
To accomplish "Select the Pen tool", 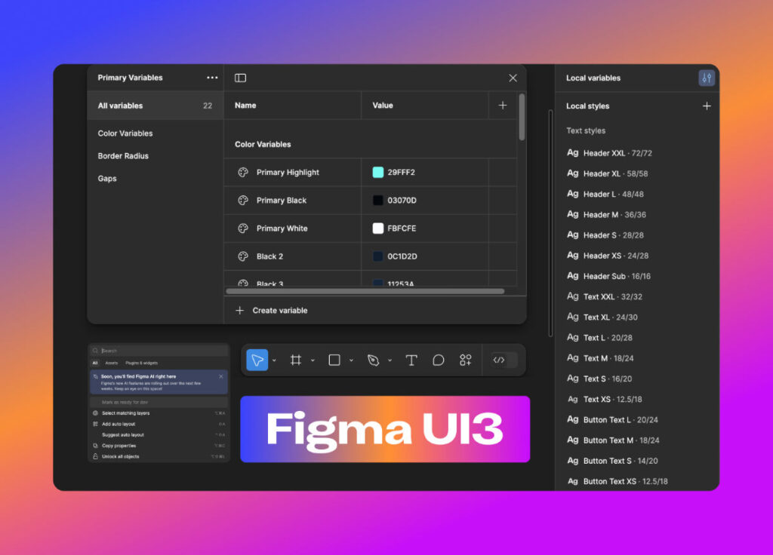I will [374, 360].
